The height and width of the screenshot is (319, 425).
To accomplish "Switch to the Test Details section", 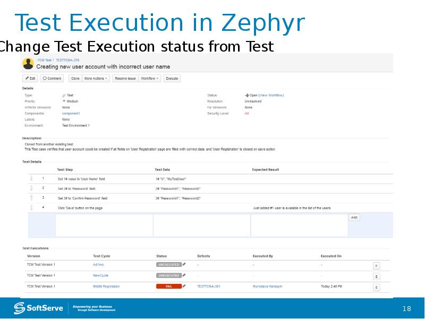I will coord(33,161).
